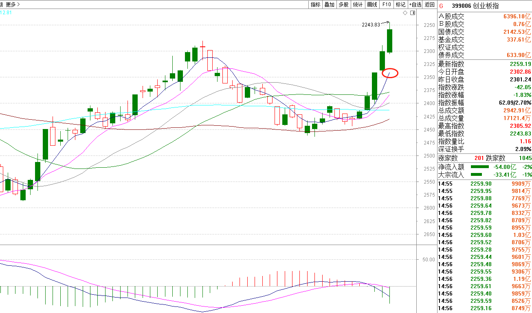Click 最高指数 2305.92 row
Viewport: 532px width, 313px height.
tap(485, 126)
